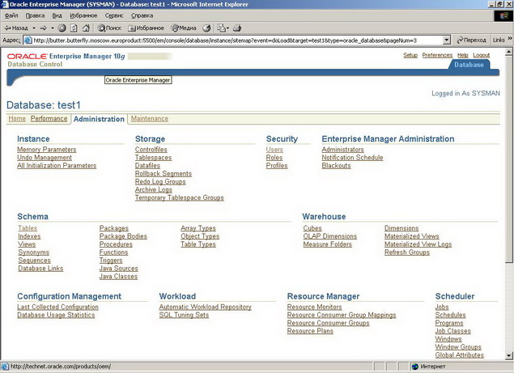Open the Справка menu
This screenshot has height=373, width=514.
(x=142, y=15)
